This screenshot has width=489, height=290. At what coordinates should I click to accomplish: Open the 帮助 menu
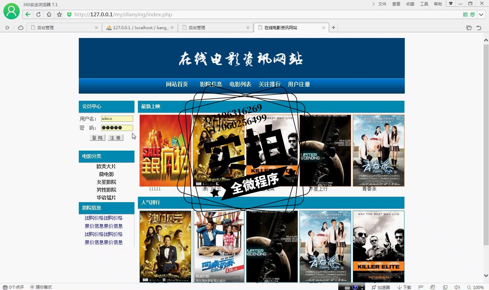pos(438,4)
